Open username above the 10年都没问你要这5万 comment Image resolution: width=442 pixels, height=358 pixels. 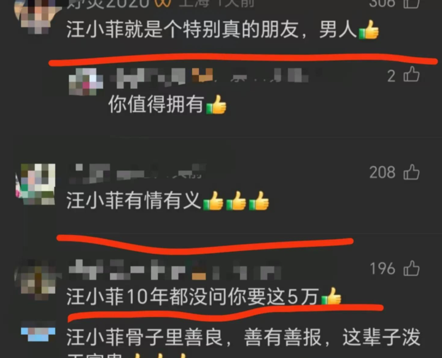pyautogui.click(x=175, y=269)
